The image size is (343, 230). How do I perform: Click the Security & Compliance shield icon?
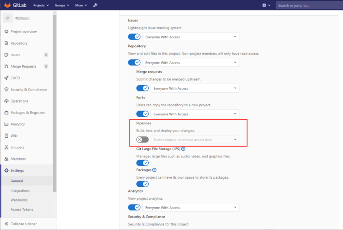(6, 90)
